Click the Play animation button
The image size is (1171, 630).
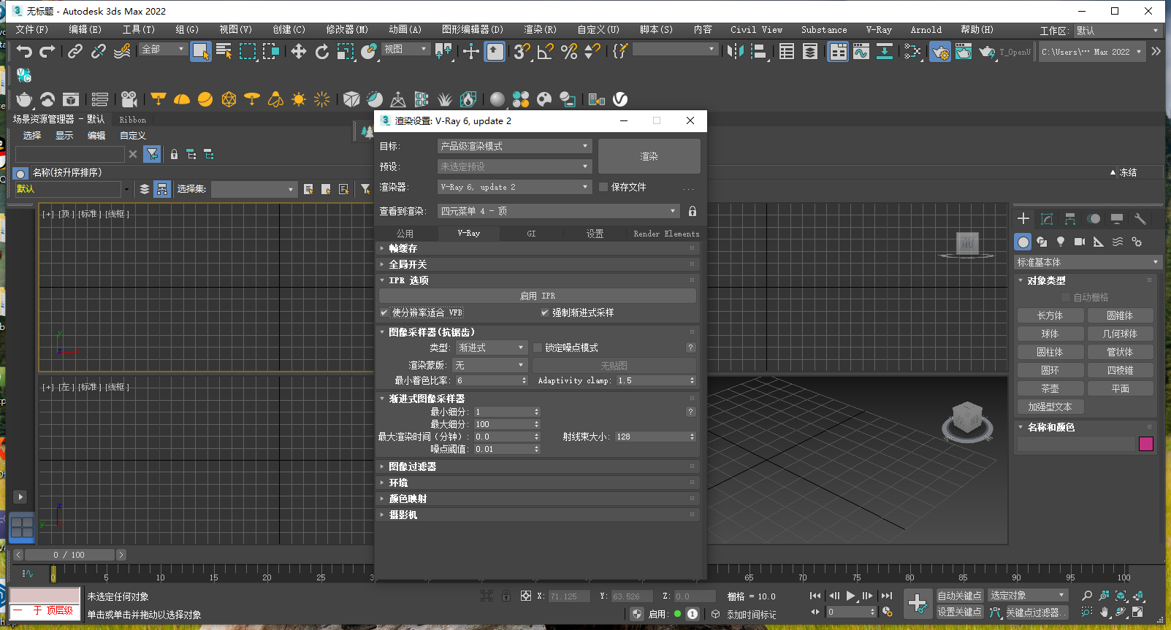click(x=850, y=596)
